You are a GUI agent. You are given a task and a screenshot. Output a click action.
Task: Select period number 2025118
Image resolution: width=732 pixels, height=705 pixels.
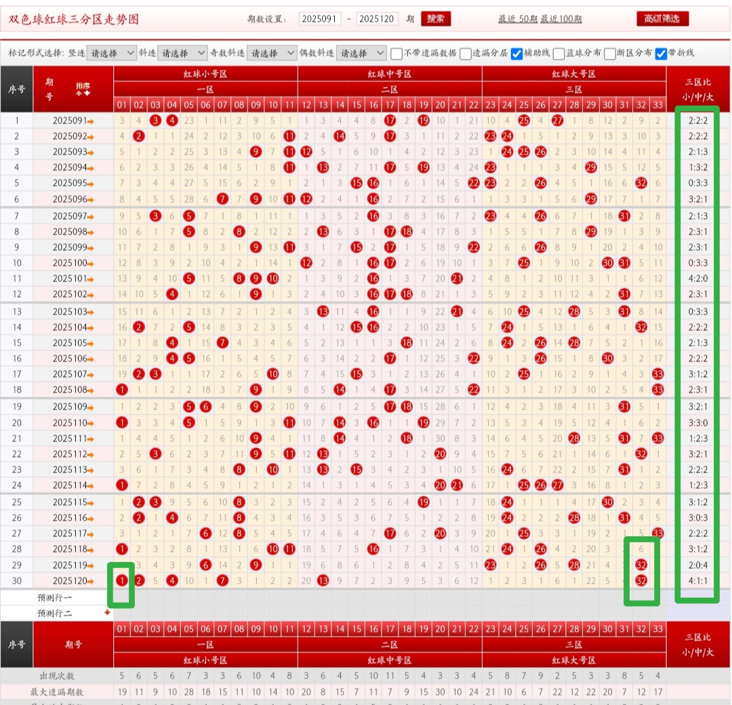(x=70, y=549)
